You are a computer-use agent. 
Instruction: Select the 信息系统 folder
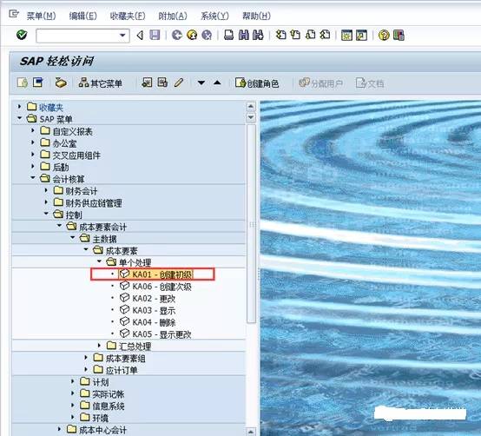pos(102,406)
